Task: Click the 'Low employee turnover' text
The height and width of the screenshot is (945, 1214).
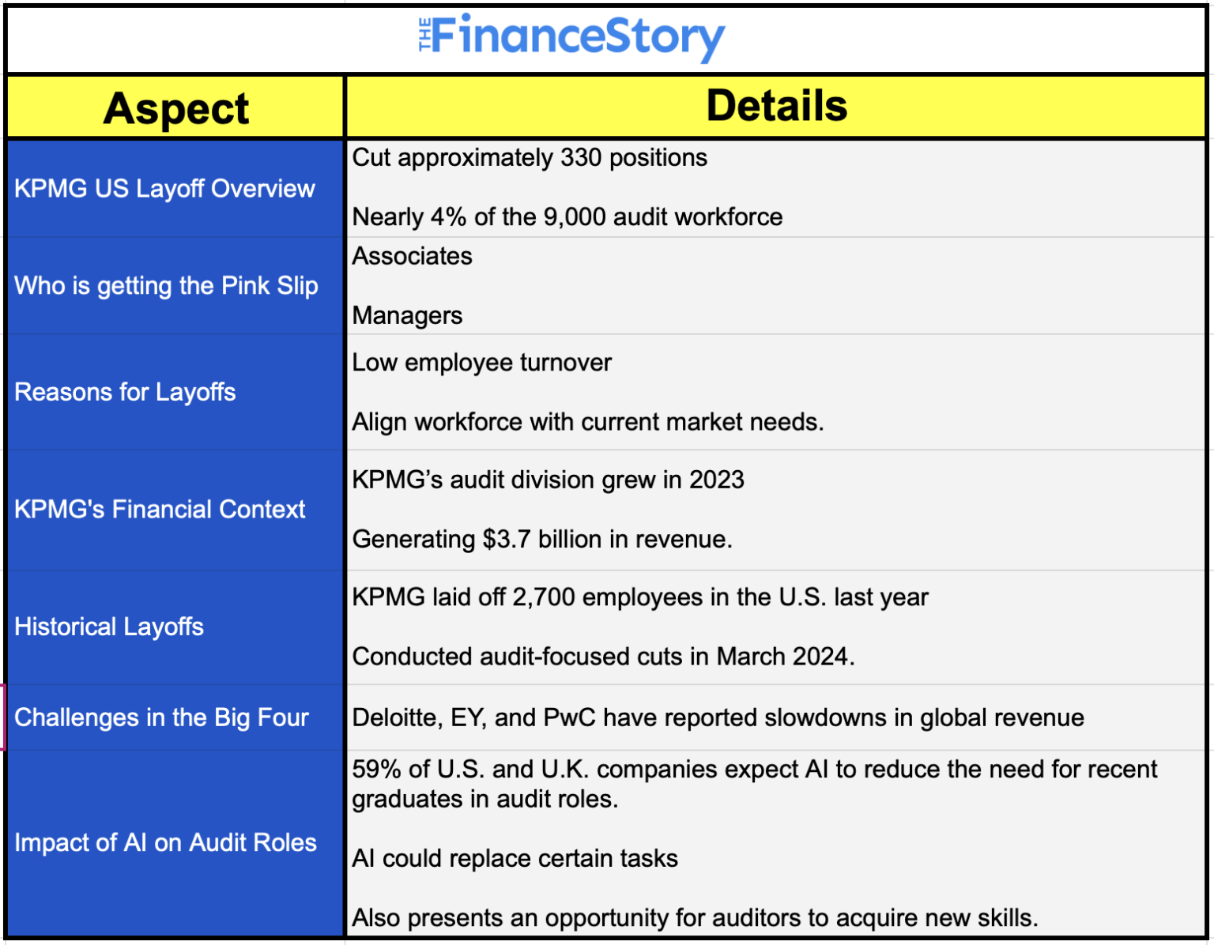Action: coord(482,363)
